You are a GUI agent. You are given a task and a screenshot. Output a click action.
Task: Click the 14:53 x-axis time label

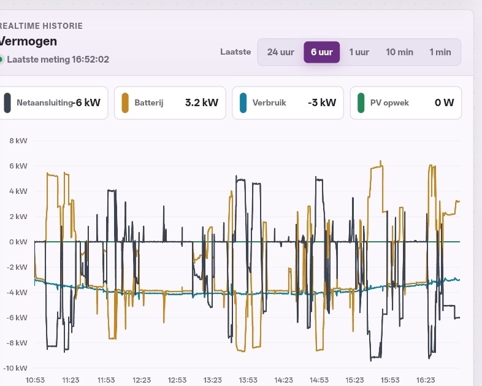pos(319,380)
